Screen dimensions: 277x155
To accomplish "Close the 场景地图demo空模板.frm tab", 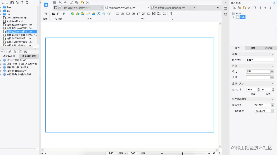I will [148, 8].
